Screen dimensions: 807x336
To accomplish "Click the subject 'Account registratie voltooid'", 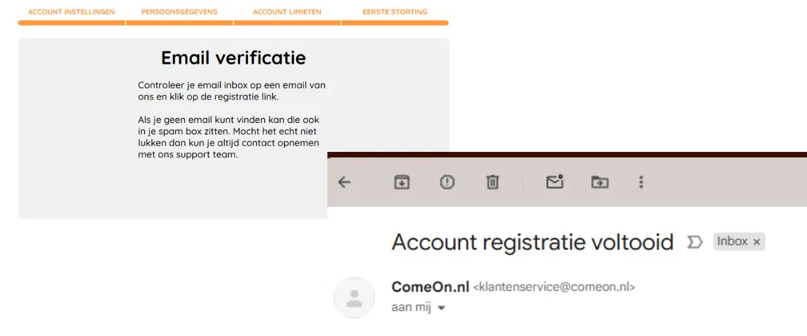I will click(533, 242).
